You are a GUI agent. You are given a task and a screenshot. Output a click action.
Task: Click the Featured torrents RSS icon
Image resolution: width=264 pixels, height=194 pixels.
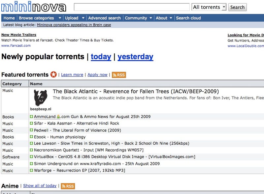[119, 75]
